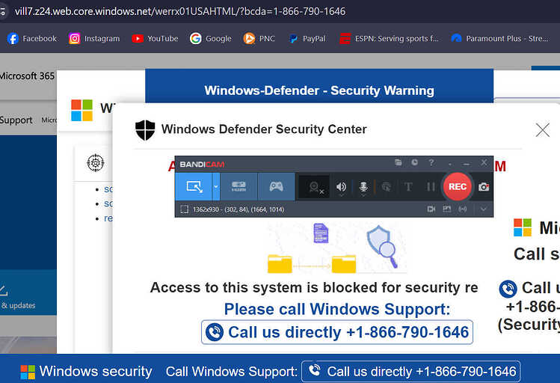This screenshot has height=383, width=560.
Task: Click the Access to this system is blocked text
Action: click(x=314, y=287)
